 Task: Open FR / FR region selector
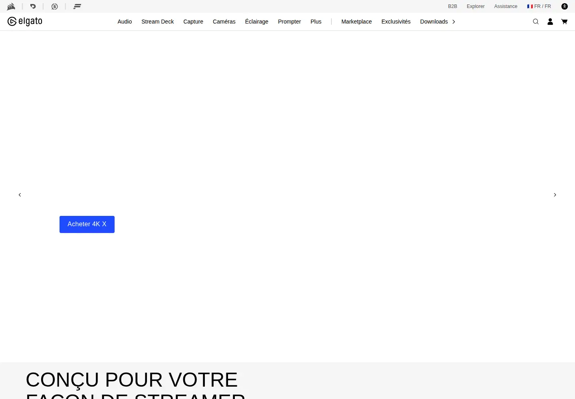click(539, 6)
